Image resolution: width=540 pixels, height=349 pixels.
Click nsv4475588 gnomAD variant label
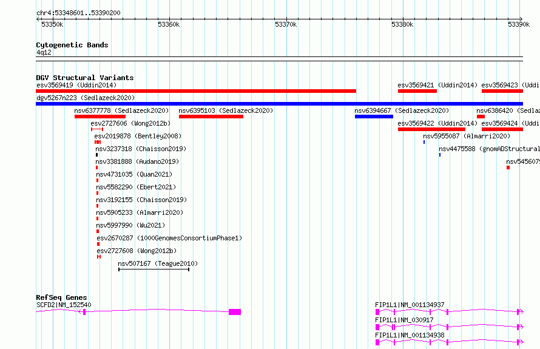pos(490,149)
